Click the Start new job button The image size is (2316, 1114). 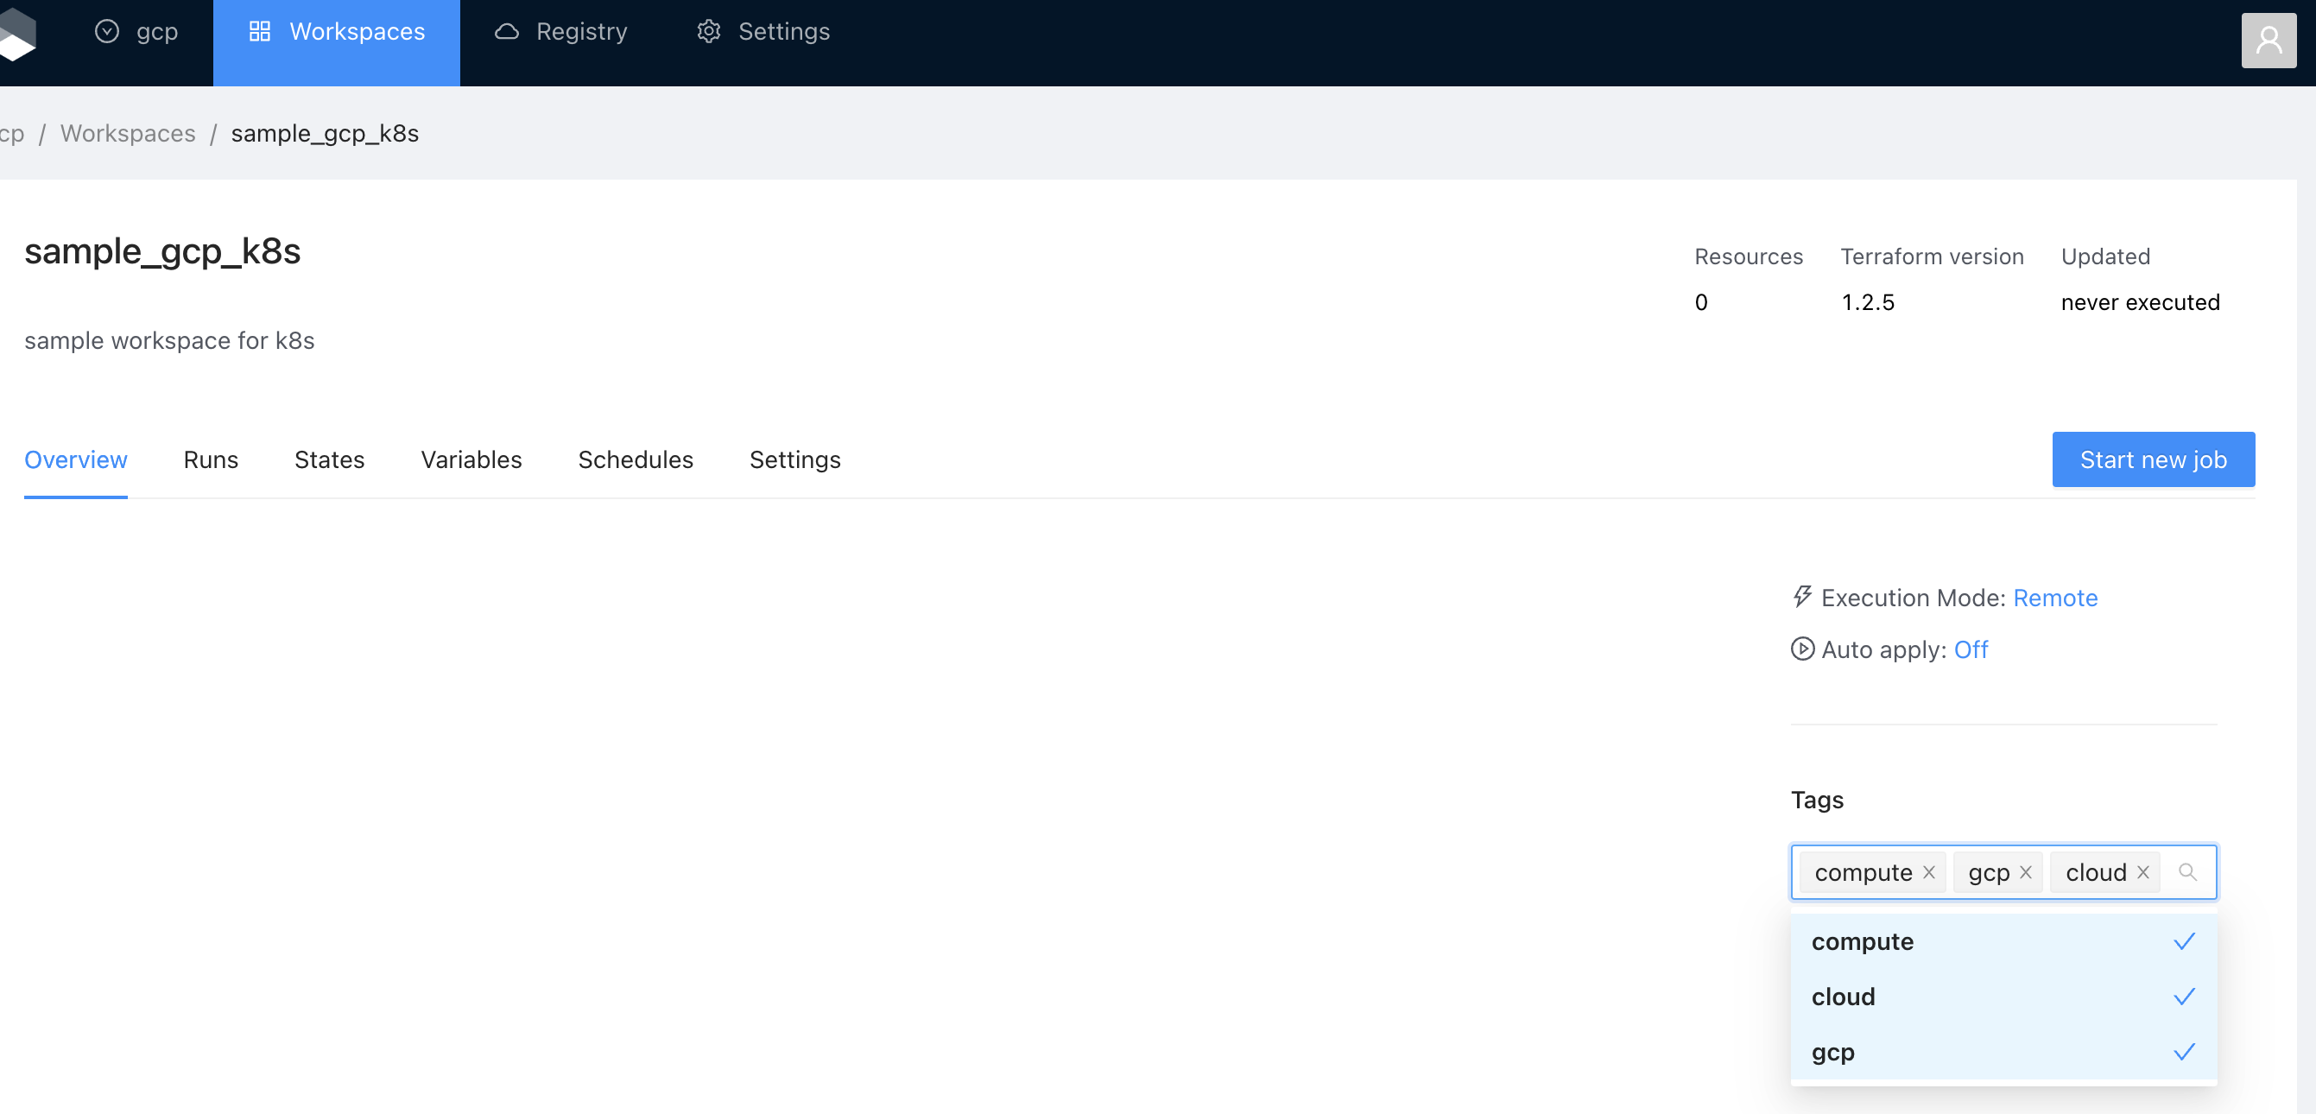pos(2153,459)
